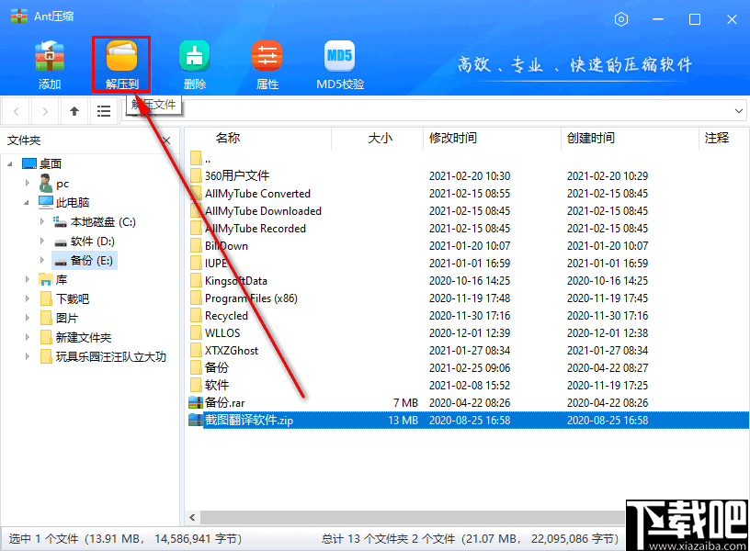
Task: Open the settings hexagon icon in the title bar
Action: click(620, 19)
